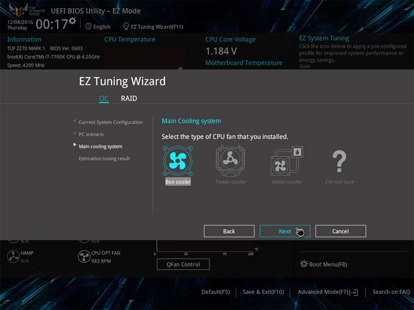Click the Tower cooler label

point(230,181)
